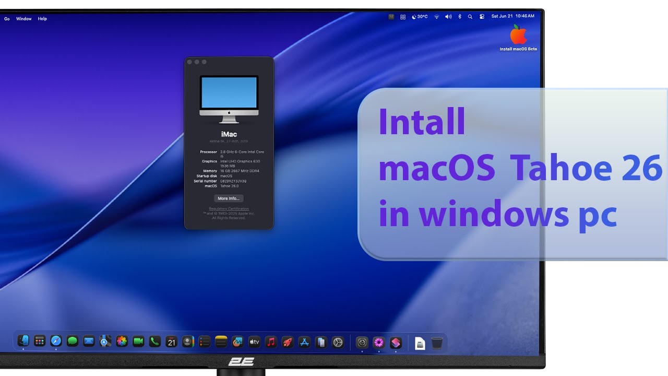
Task: Launch the Messages app from dock
Action: pyautogui.click(x=73, y=342)
